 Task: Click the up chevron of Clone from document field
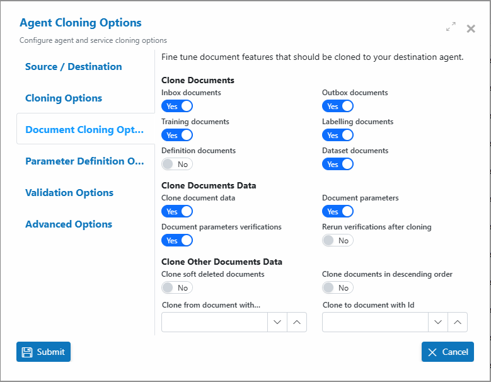pyautogui.click(x=297, y=322)
